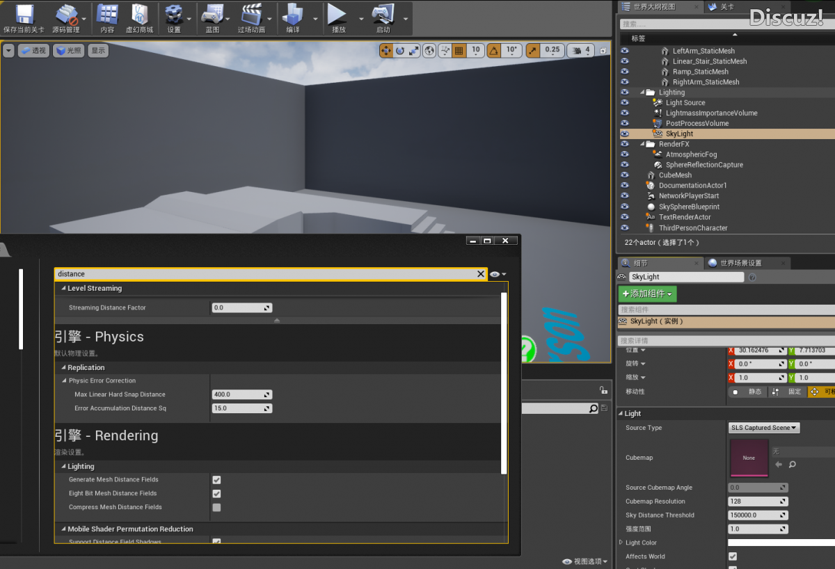The width and height of the screenshot is (835, 569).
Task: Toggle grid snapping icon in viewport
Action: (x=459, y=50)
